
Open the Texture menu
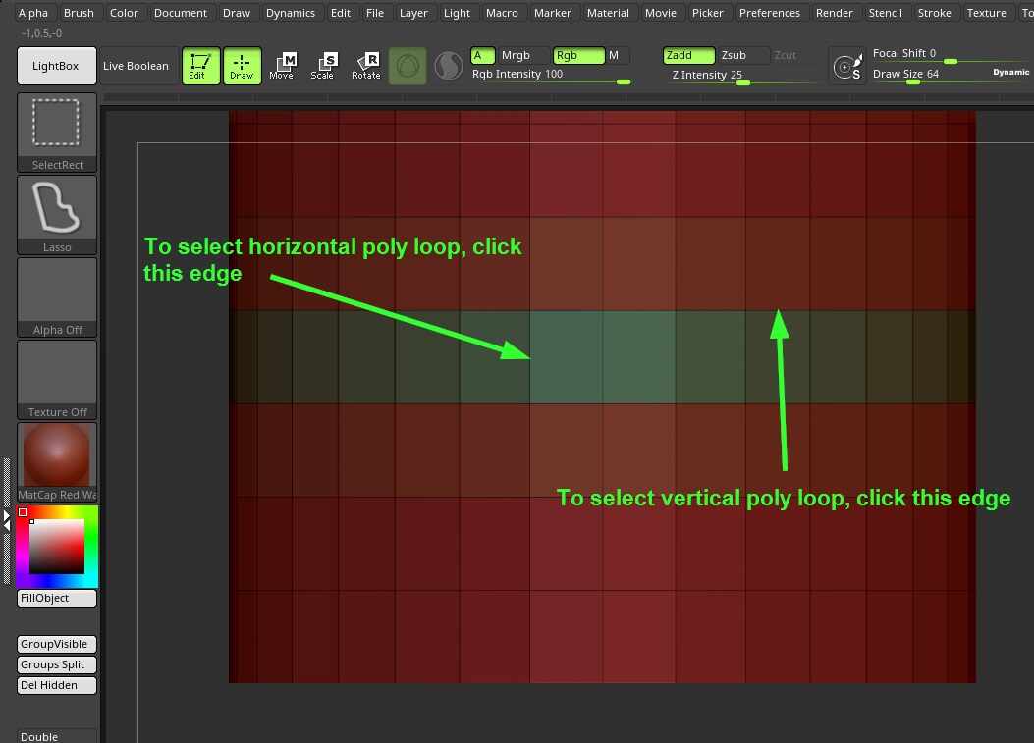[986, 13]
